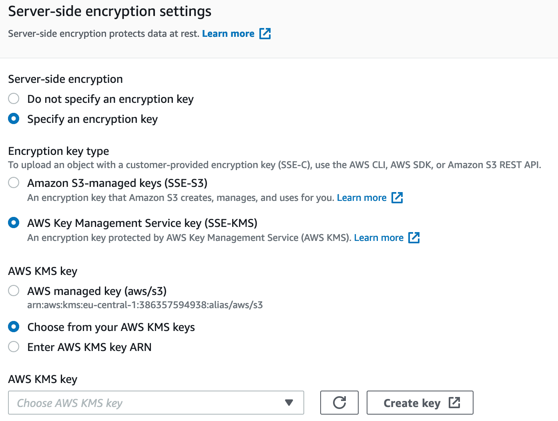The height and width of the screenshot is (421, 558).
Task: Click external link icon beside top Learn more
Action: tap(265, 34)
